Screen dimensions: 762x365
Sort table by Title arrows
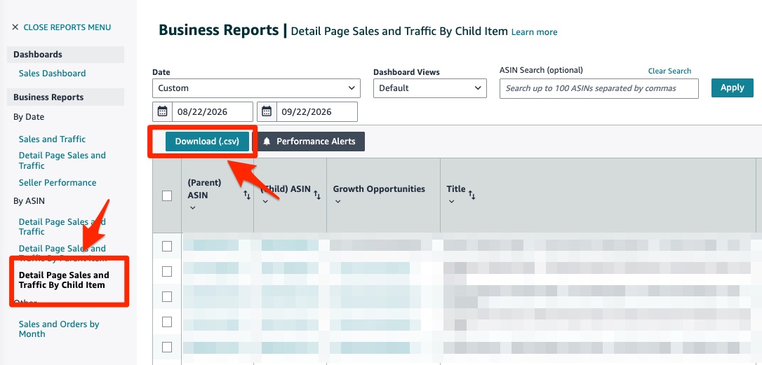click(472, 195)
